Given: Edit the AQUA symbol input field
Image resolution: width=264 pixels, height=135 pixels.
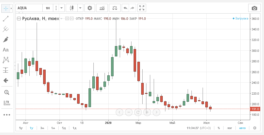Looking at the screenshot, I should tap(29, 8).
